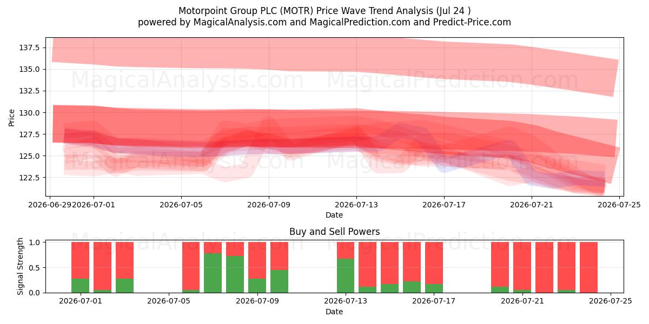
Task: Click the 'Date' label under Buy and Sell Powers
Action: click(334, 312)
